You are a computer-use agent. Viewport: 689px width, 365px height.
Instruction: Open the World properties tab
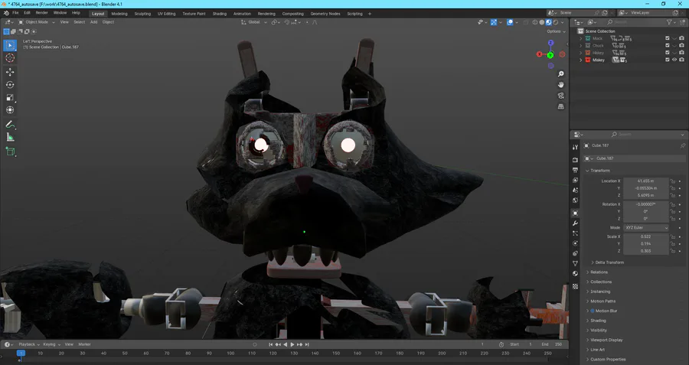click(575, 200)
